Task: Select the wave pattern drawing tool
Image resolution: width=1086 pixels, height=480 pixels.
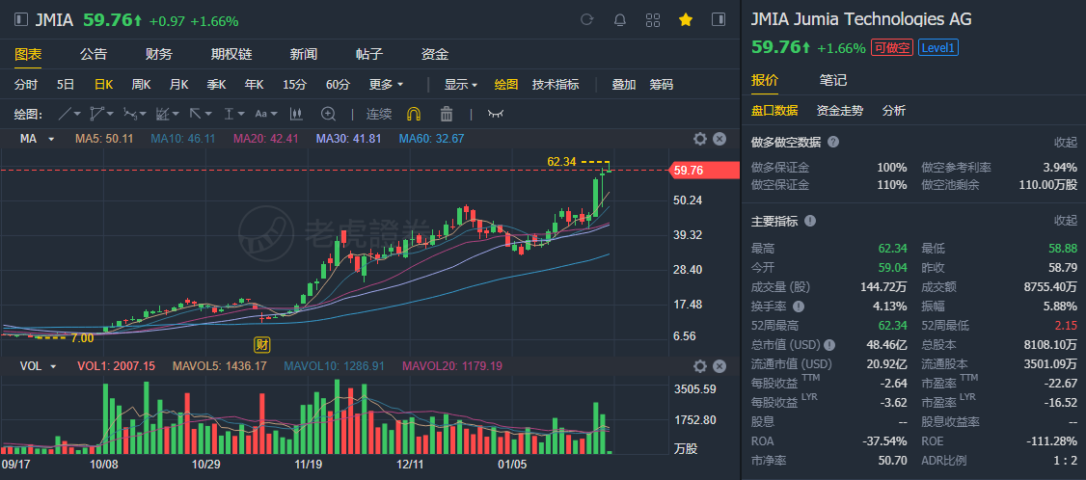Action: tap(129, 114)
